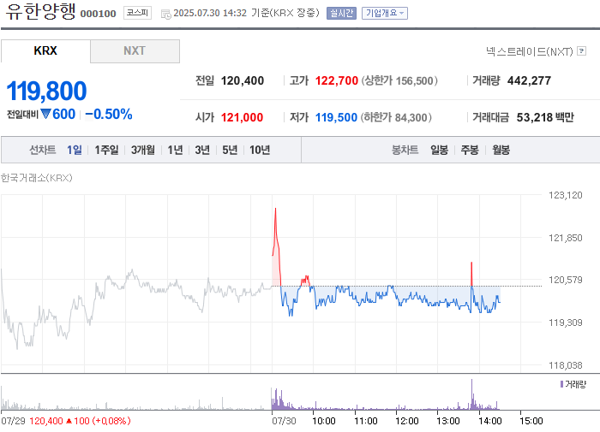Click the 코스피 market badge
Image resolution: width=600 pixels, height=432 pixels.
137,13
